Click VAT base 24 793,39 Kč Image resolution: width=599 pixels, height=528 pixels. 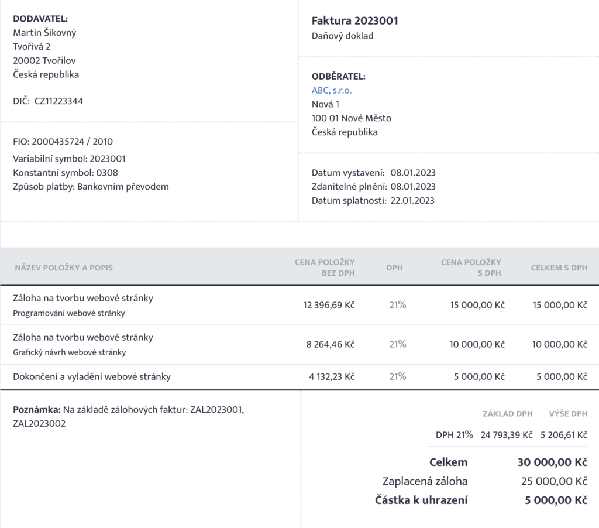507,435
